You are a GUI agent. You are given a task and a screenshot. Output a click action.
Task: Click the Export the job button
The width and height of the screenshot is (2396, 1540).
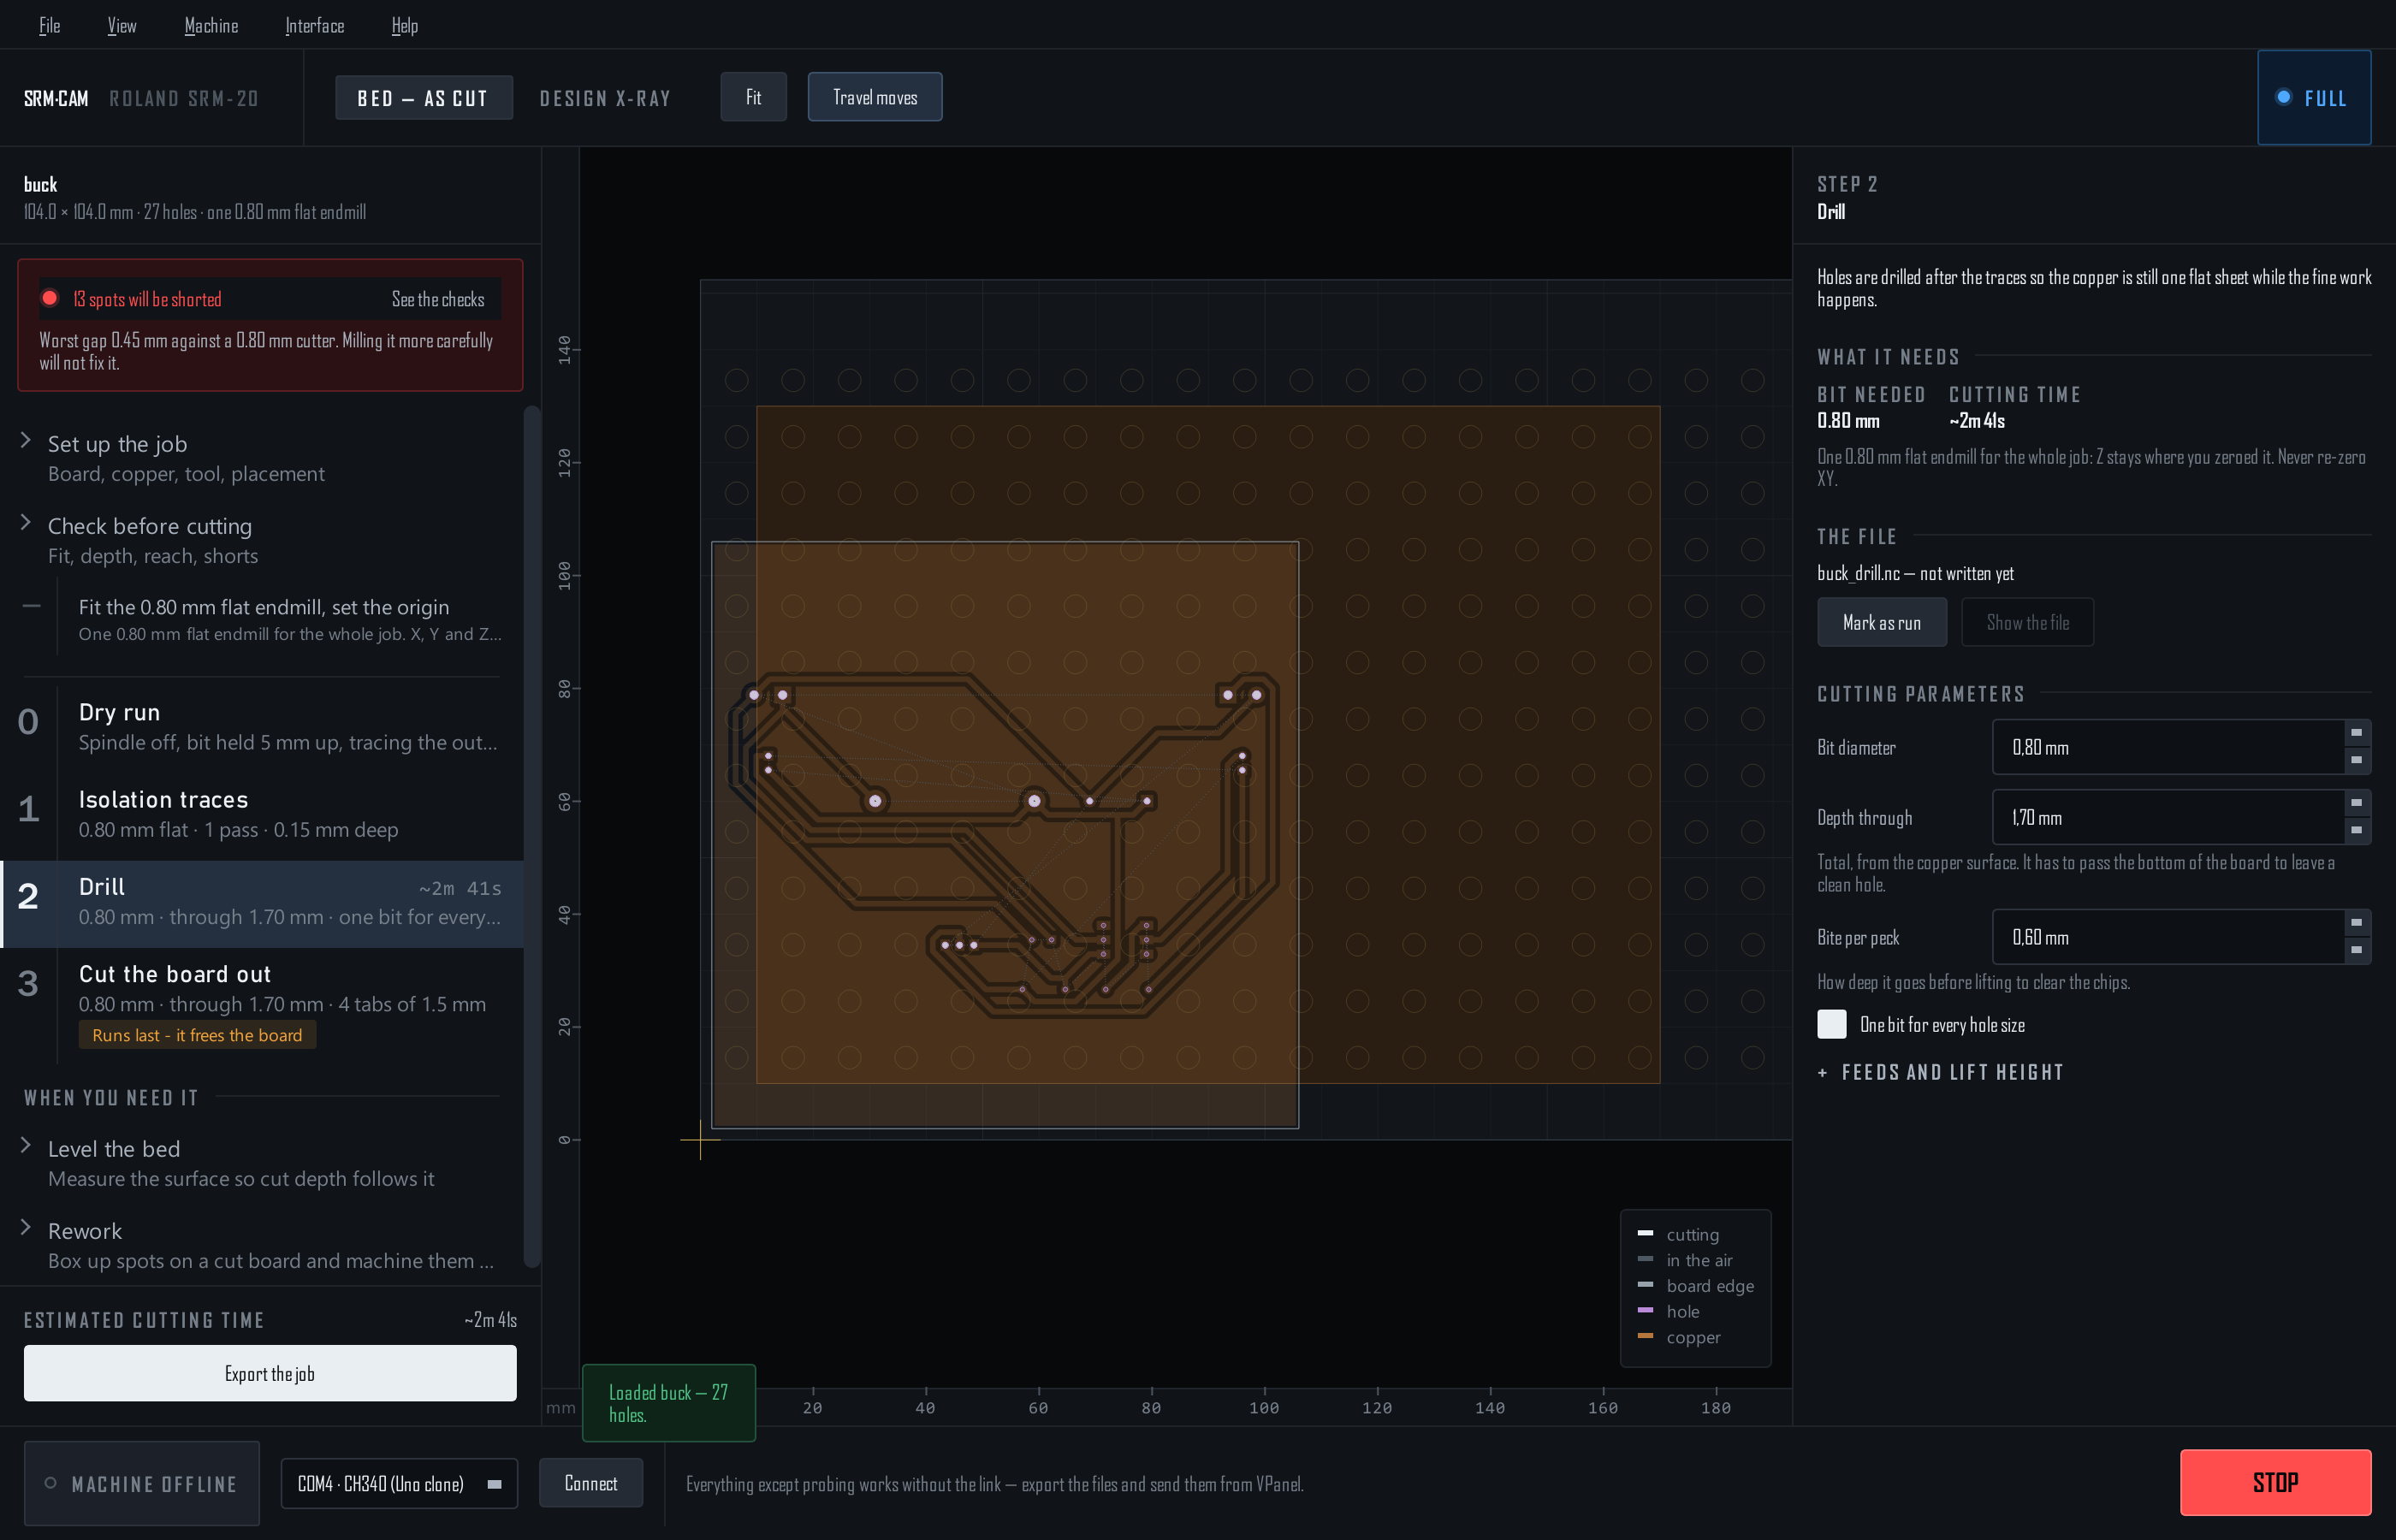click(270, 1373)
